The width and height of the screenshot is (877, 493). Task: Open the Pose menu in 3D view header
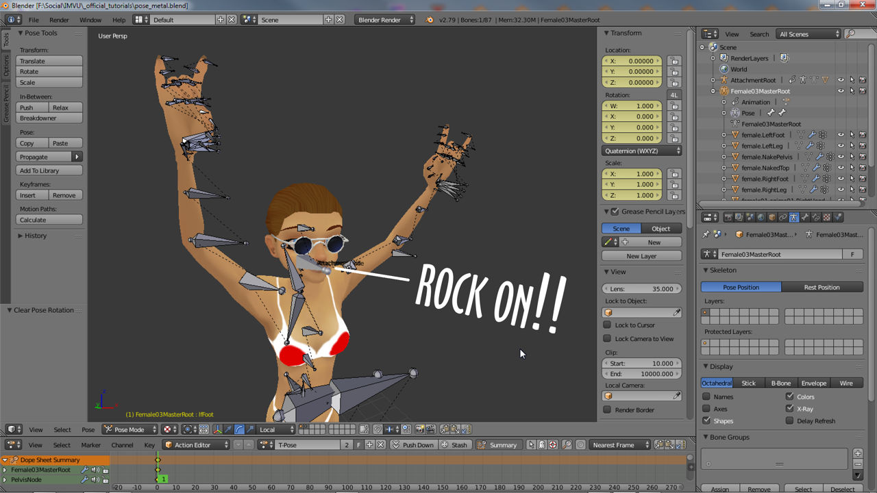[88, 429]
